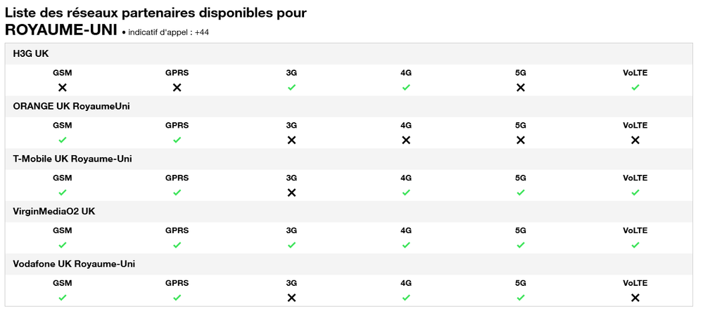Click the Vodafone UK GSM green checkmark
The width and height of the screenshot is (703, 316).
coord(63,298)
